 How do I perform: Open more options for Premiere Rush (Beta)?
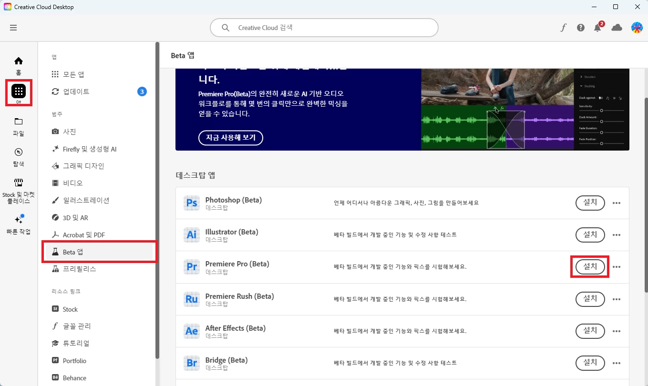[617, 299]
